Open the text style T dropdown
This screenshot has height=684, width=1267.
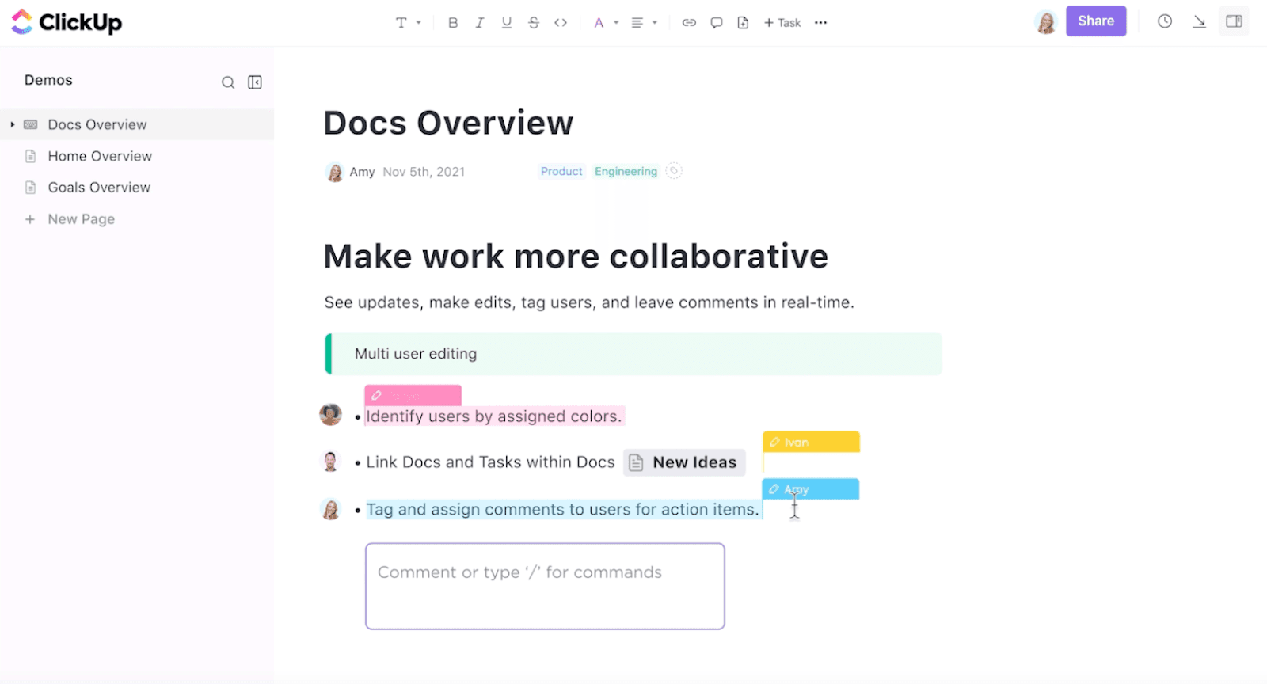pyautogui.click(x=408, y=23)
